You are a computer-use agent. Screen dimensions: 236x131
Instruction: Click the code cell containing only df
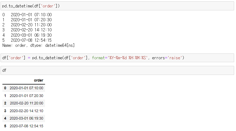click(x=117, y=70)
